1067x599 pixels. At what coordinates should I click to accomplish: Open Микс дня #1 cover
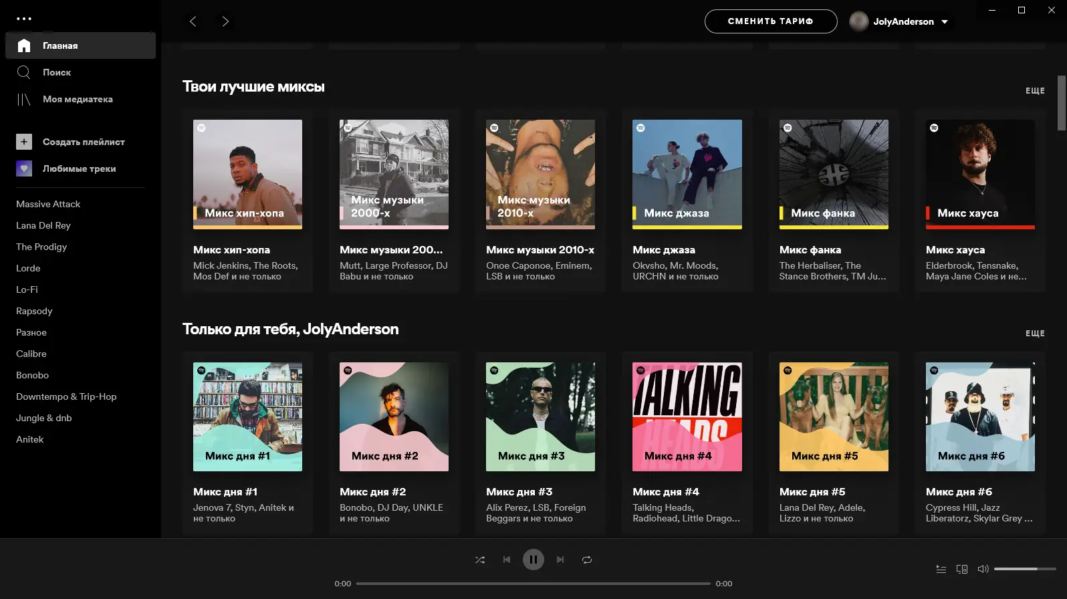(x=247, y=417)
